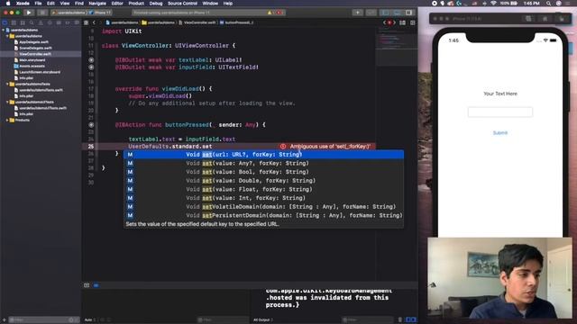Open the Product menu

coord(136,4)
